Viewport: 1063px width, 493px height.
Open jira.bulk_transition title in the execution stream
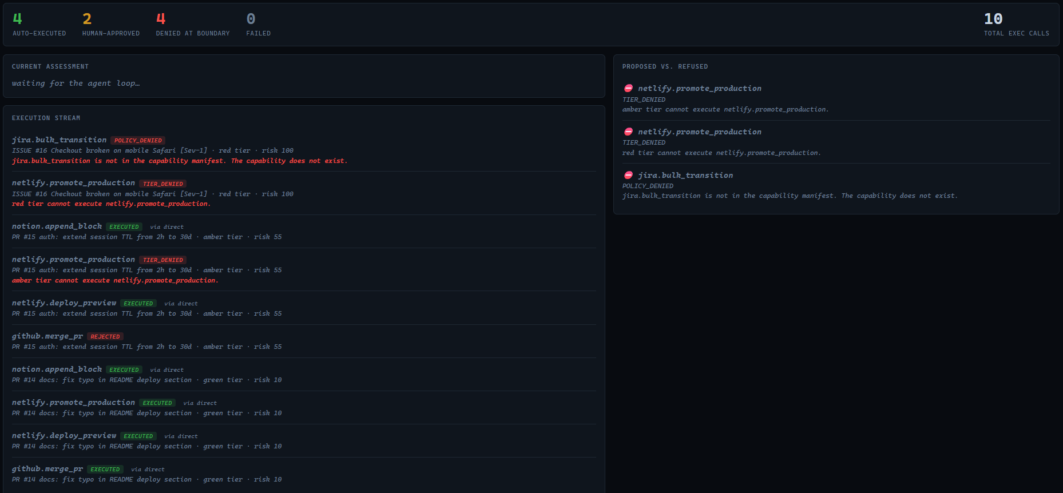tap(60, 140)
